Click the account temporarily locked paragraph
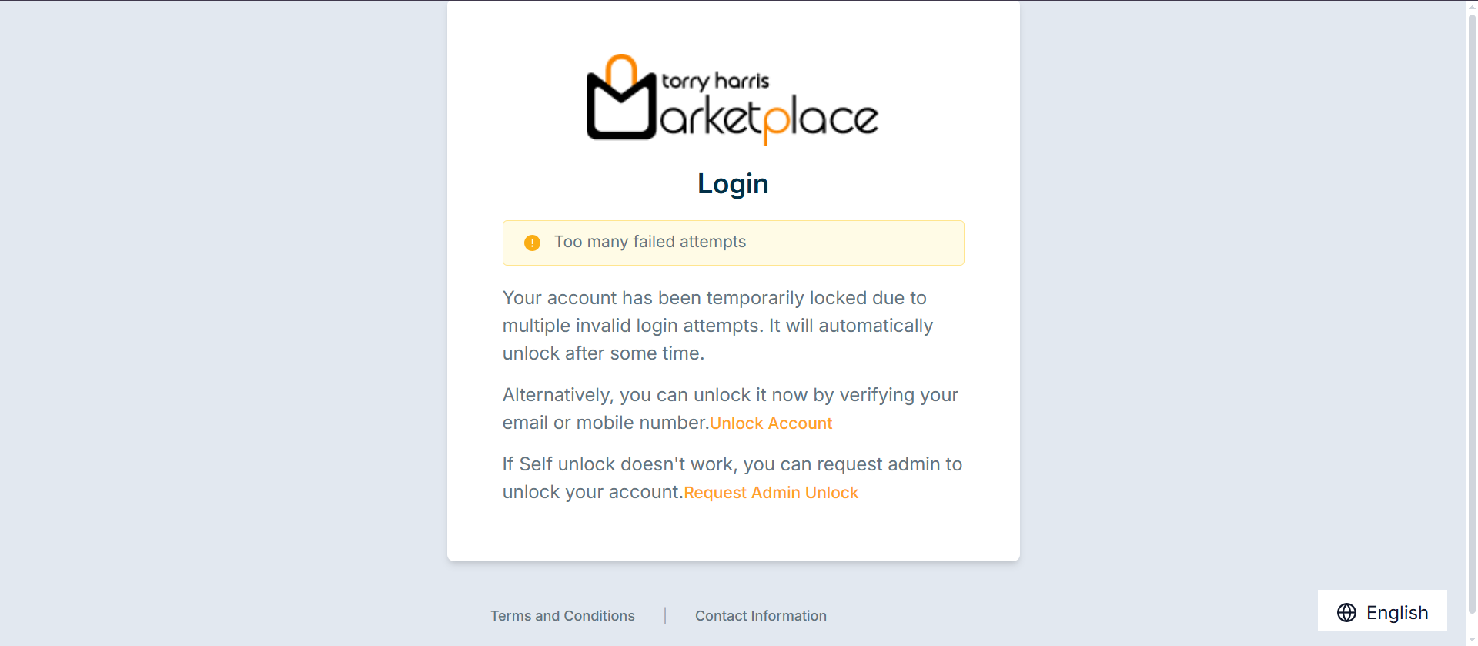The width and height of the screenshot is (1478, 646). click(x=717, y=326)
